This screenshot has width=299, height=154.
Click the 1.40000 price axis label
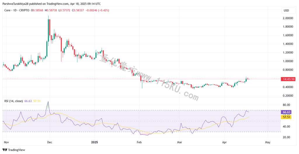[288, 44]
